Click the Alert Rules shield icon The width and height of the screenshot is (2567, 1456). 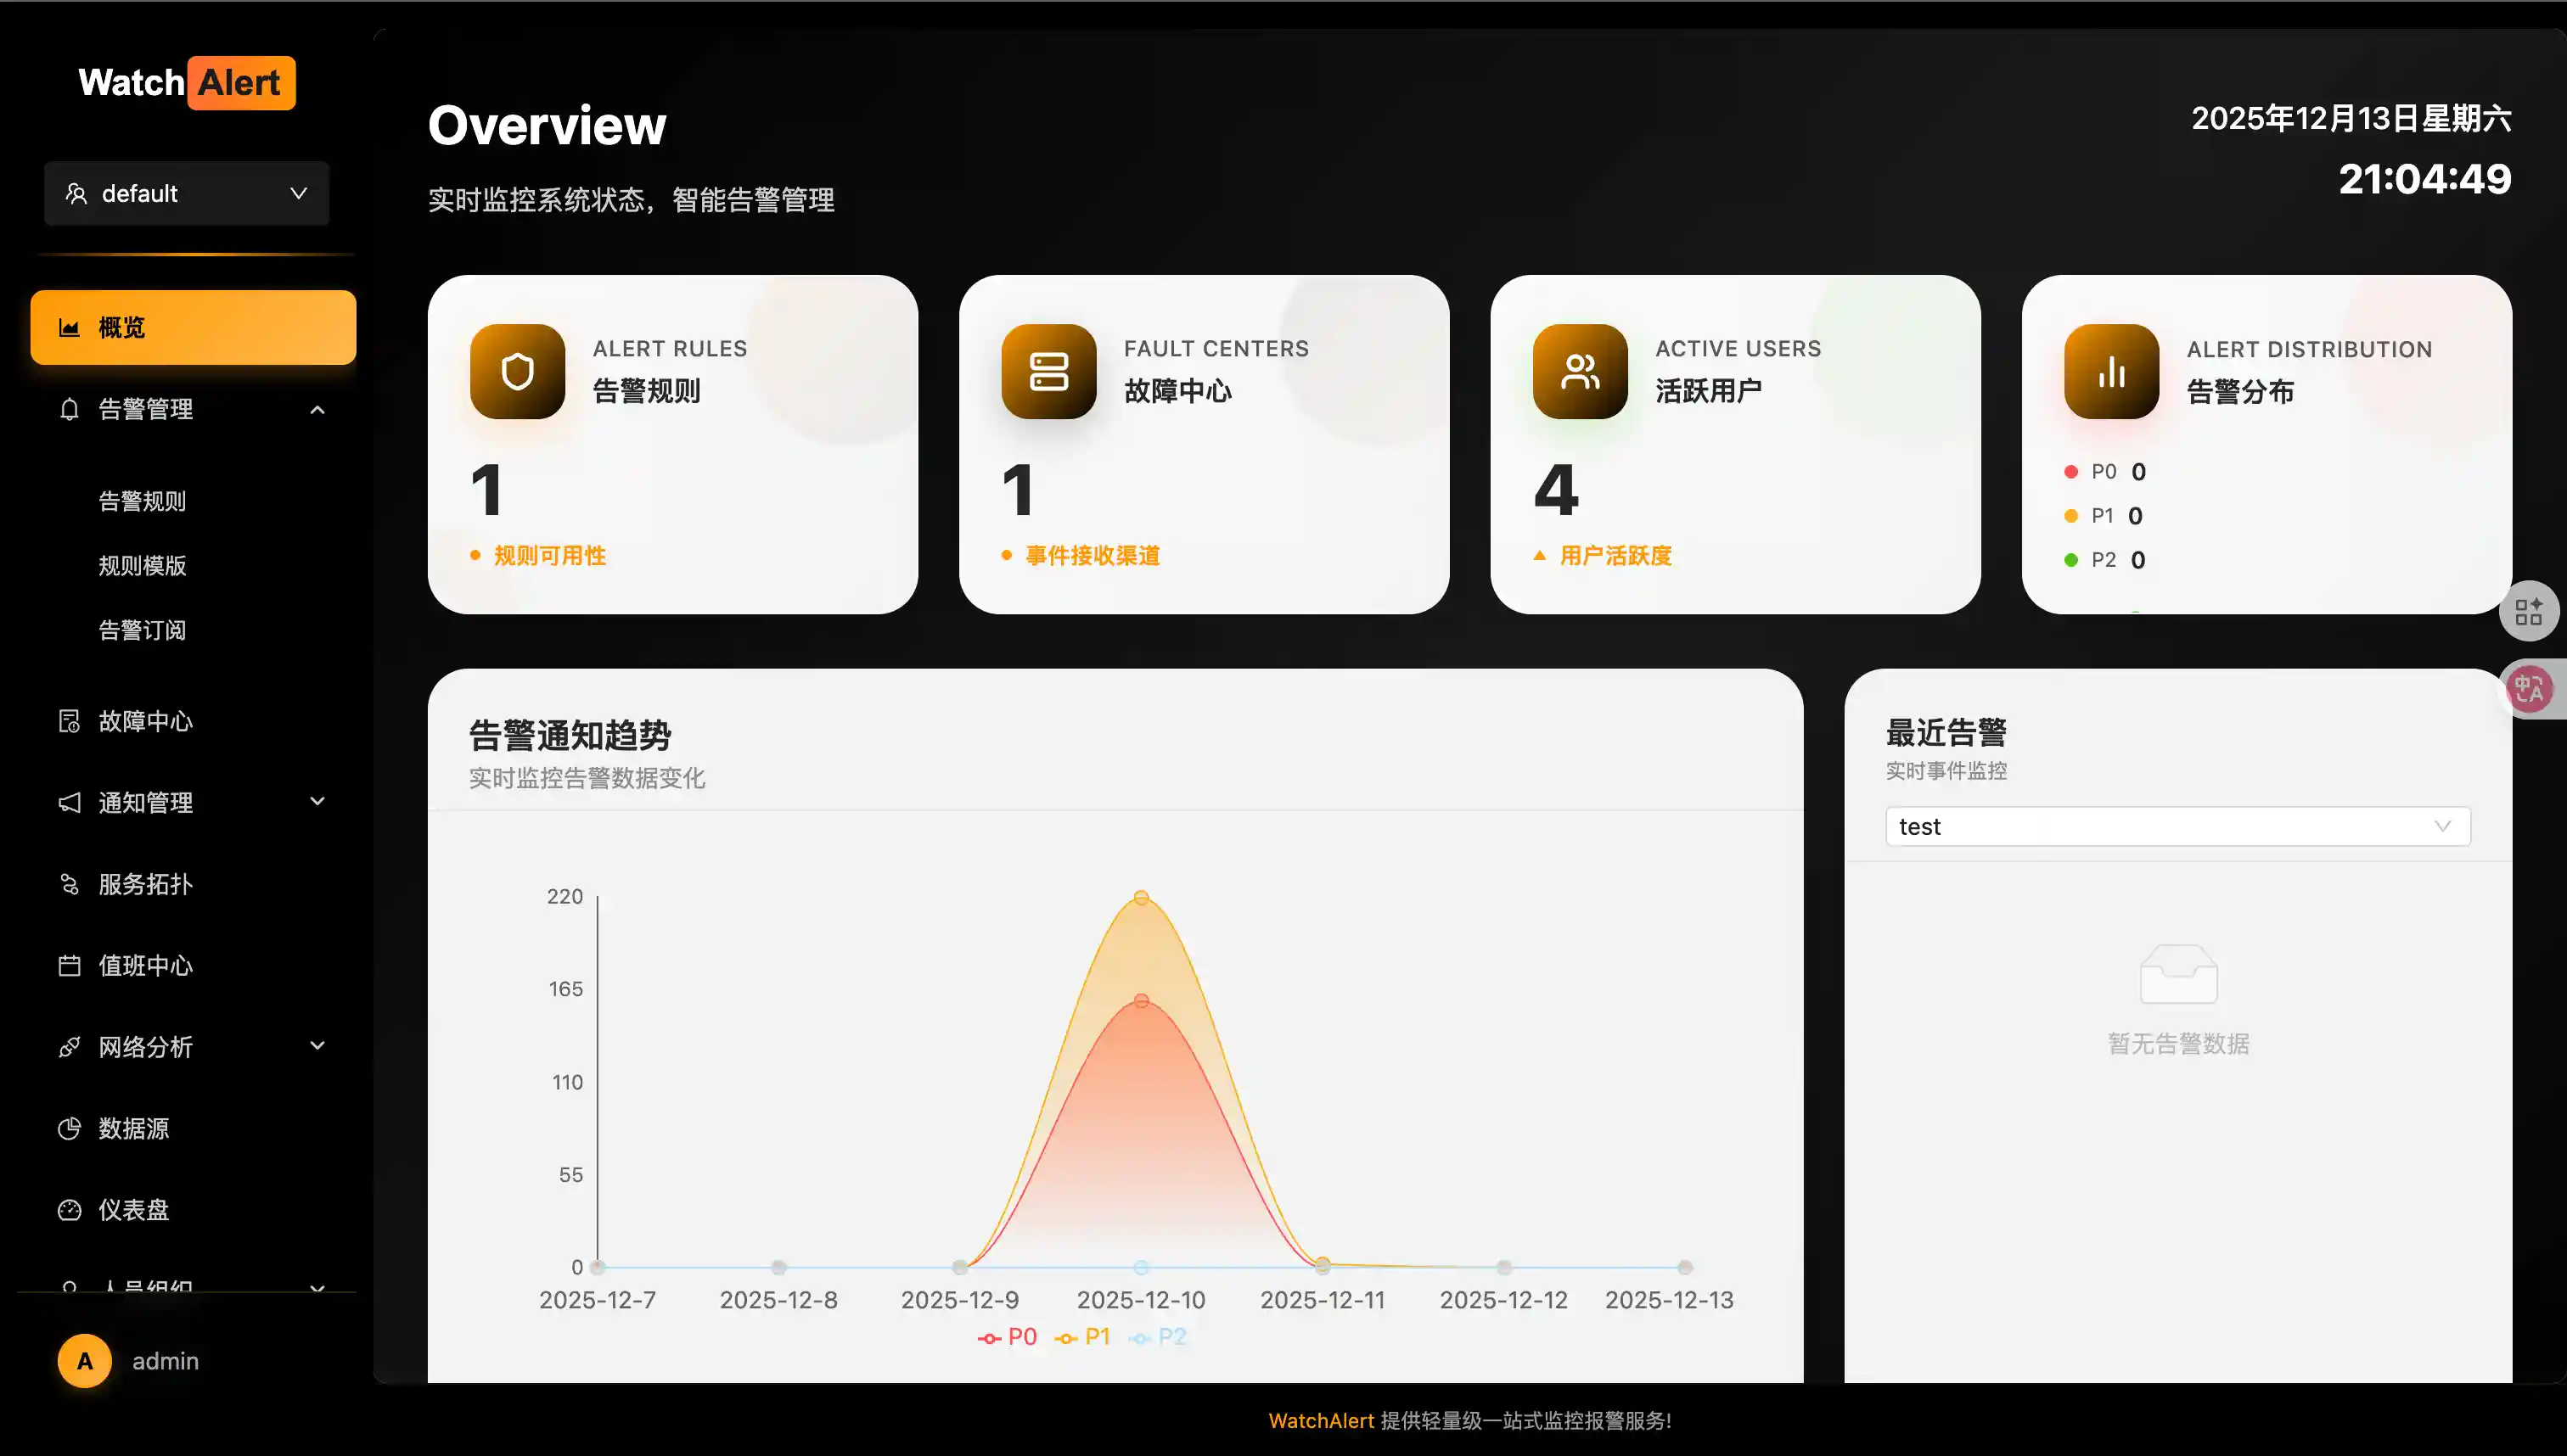517,372
